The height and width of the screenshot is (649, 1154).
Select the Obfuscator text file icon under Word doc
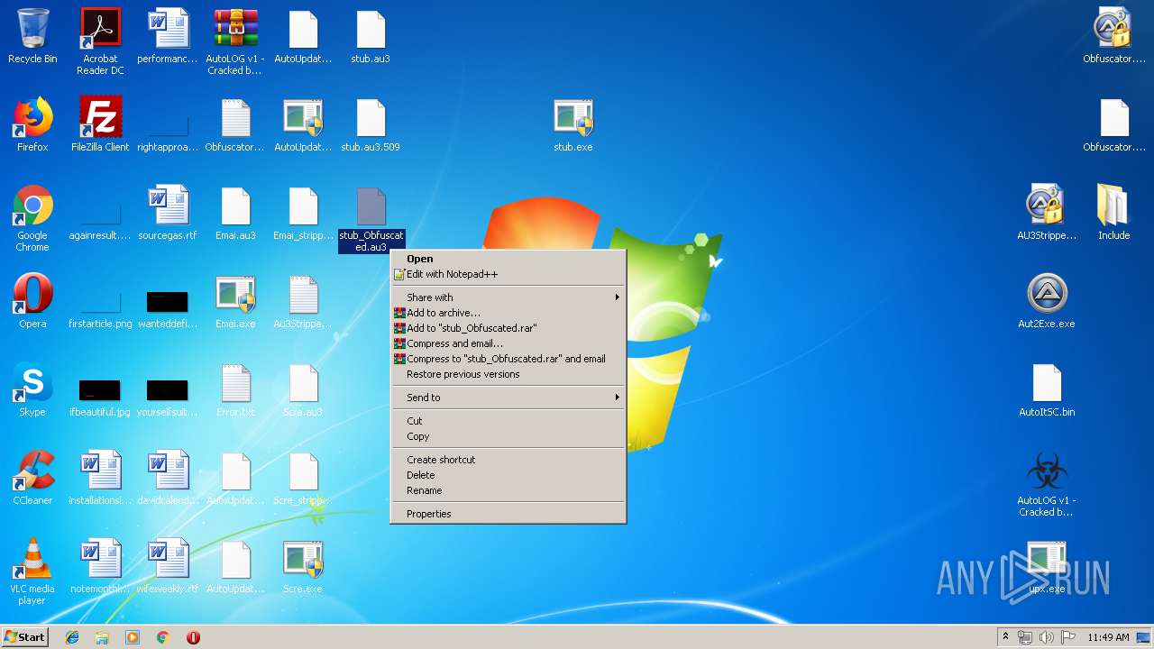pos(235,124)
